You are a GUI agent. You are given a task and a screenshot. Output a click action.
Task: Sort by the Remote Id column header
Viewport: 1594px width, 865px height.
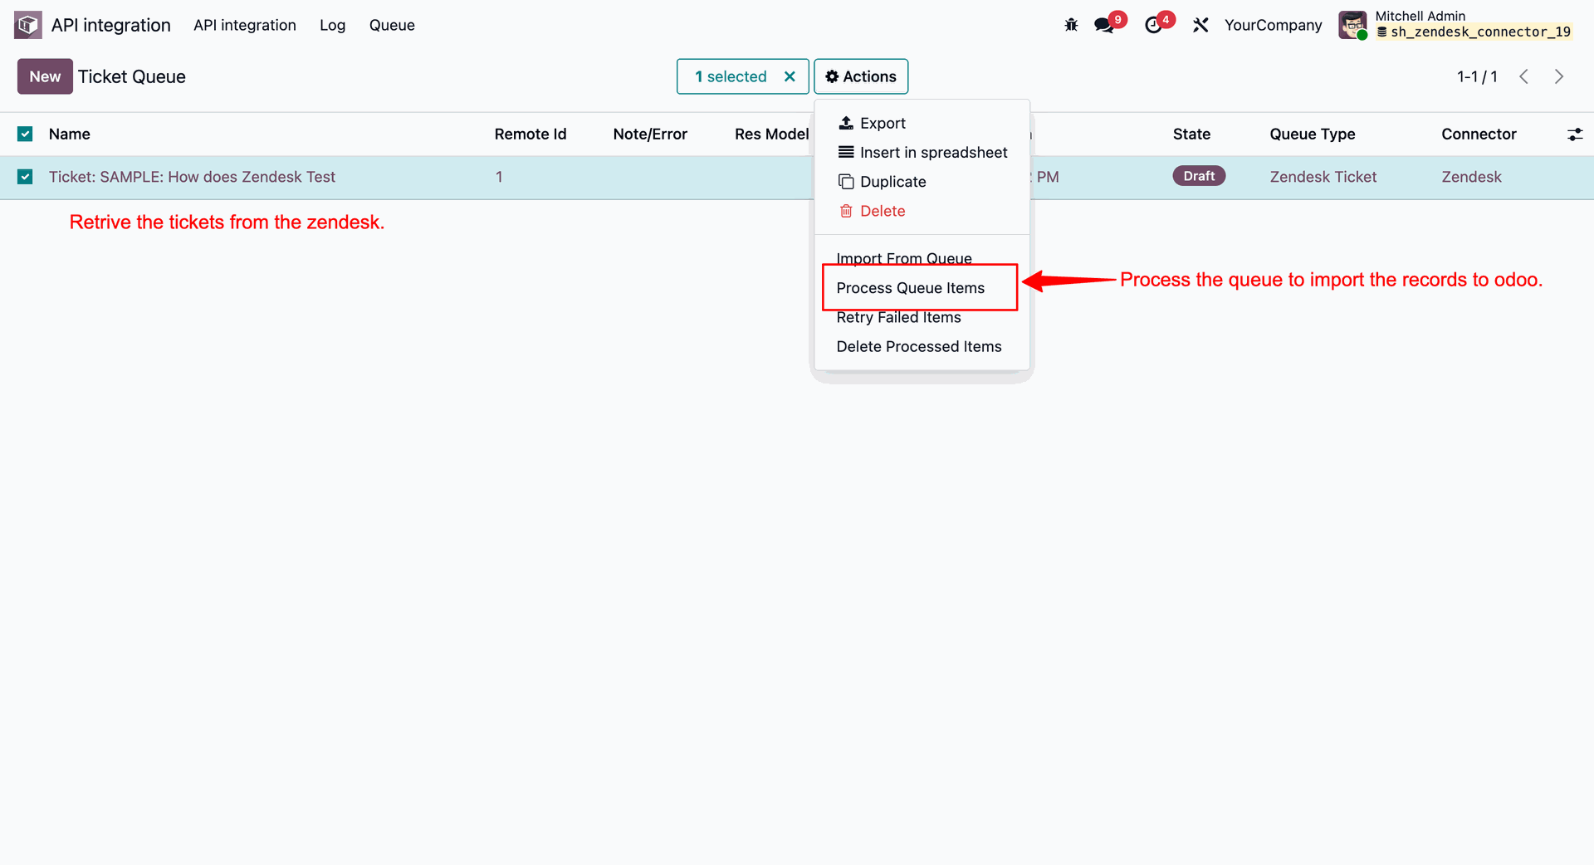tap(531, 134)
